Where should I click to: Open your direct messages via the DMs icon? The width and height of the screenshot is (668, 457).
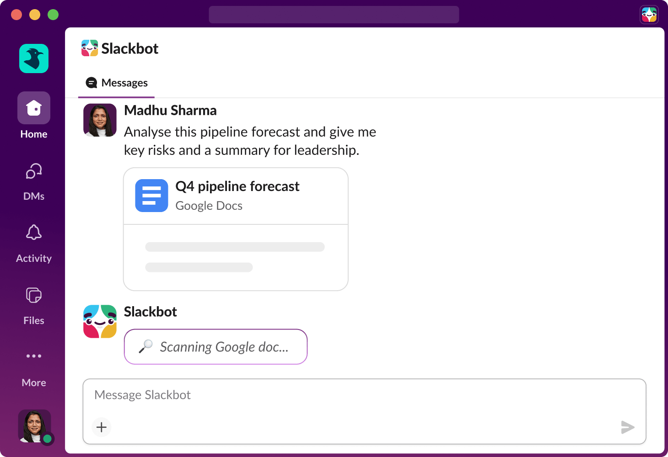point(33,171)
